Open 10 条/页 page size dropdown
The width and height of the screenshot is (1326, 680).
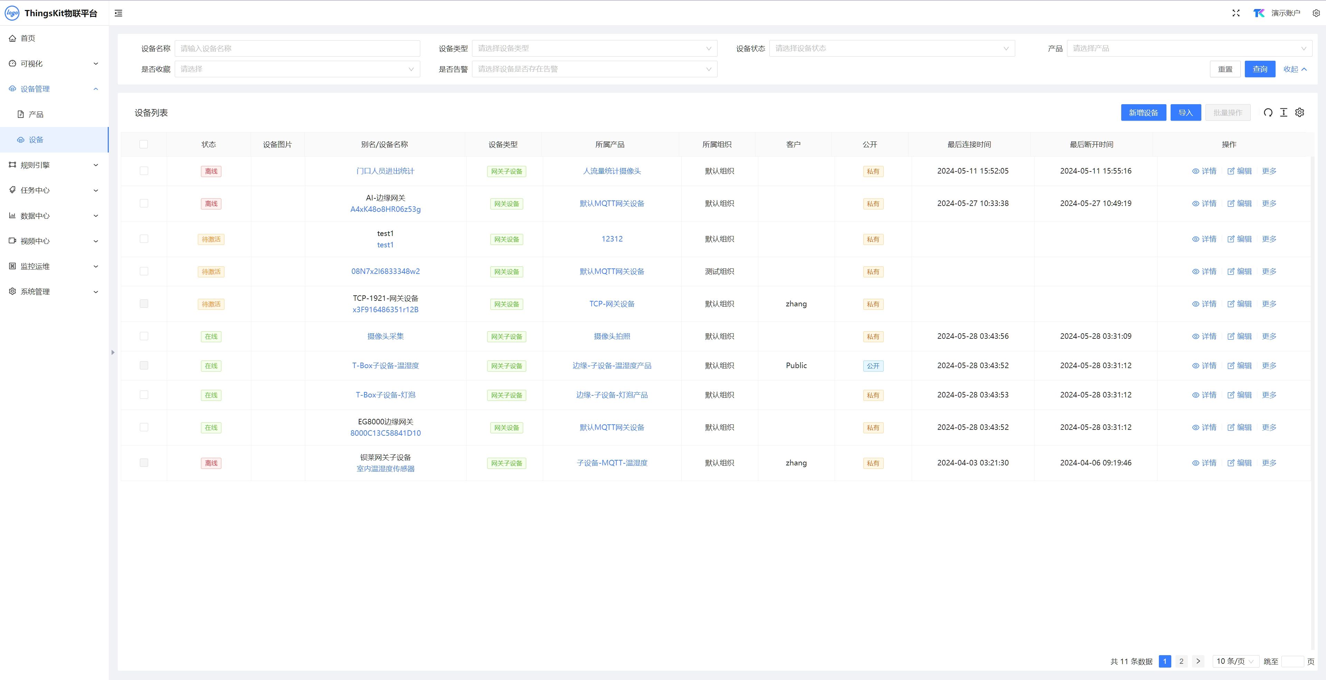(x=1235, y=661)
